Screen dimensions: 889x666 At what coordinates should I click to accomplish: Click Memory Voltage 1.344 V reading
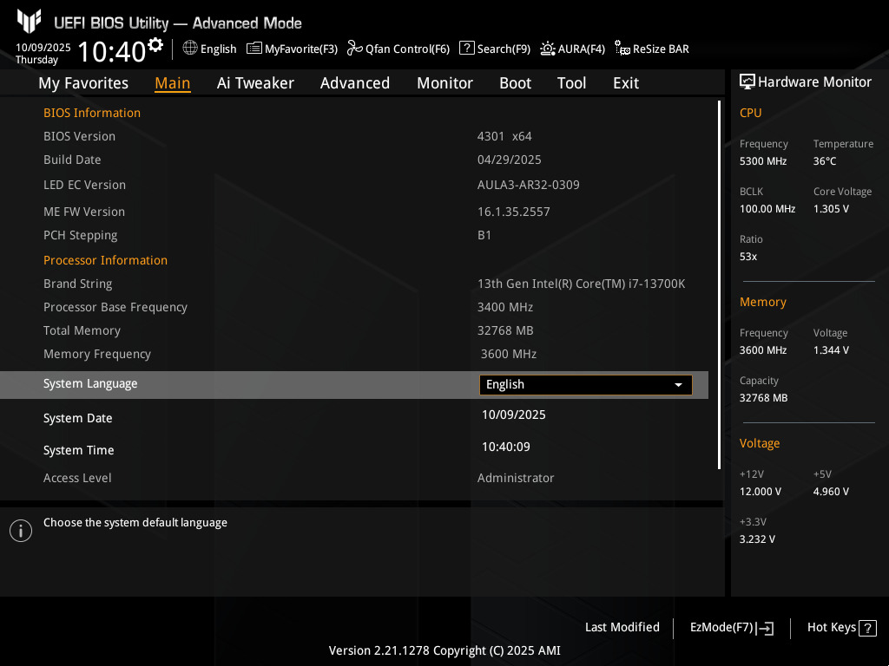tap(831, 350)
